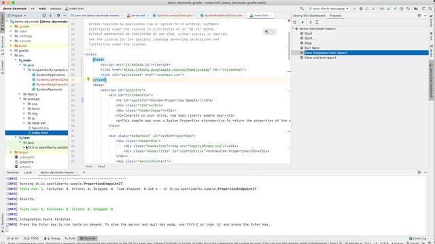This screenshot has width=435, height=244.
Task: Toggle the Debug tool window
Action: point(52,238)
